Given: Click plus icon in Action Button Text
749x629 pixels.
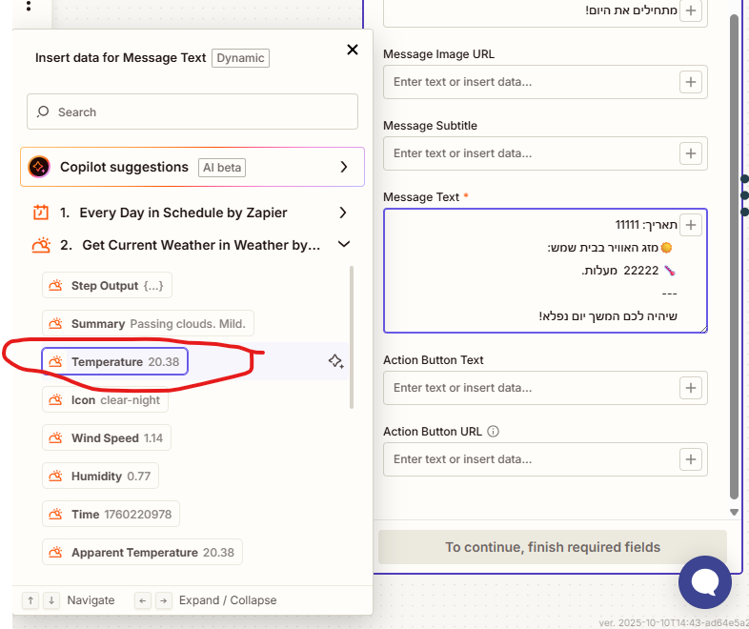Looking at the screenshot, I should pos(691,388).
